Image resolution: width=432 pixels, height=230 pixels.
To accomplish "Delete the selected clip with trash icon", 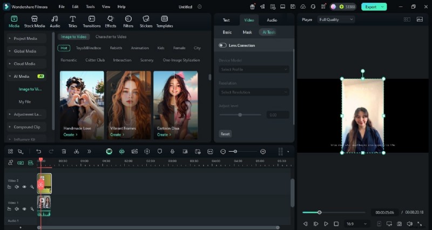I will [x=64, y=152].
